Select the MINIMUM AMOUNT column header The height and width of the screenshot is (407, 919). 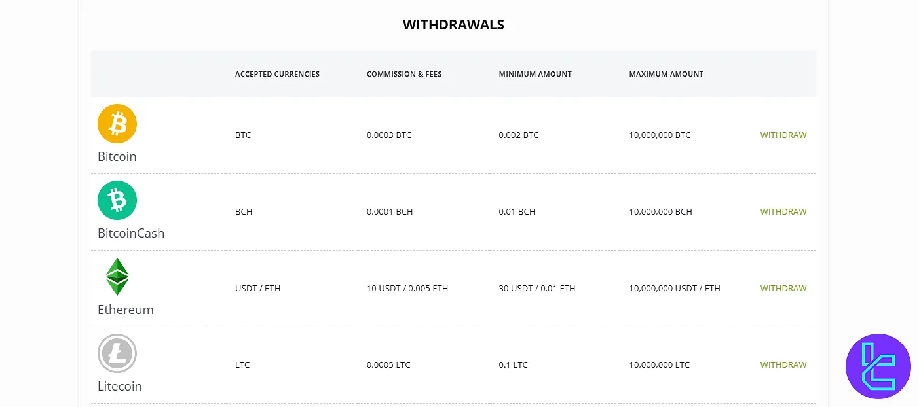535,74
